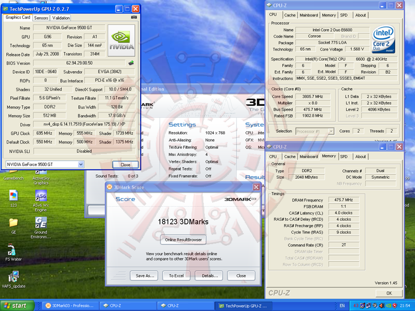Open the Processor #1 selection dropdown in CPU-Z
Screen dimensions: 415x311
point(331,131)
